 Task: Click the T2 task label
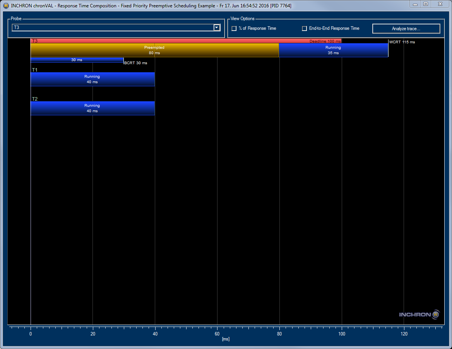(x=34, y=99)
